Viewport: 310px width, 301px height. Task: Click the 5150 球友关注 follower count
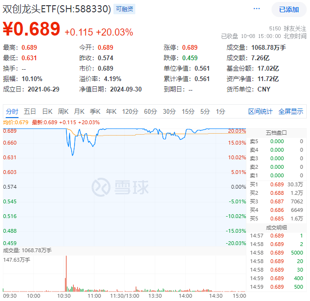(288, 28)
